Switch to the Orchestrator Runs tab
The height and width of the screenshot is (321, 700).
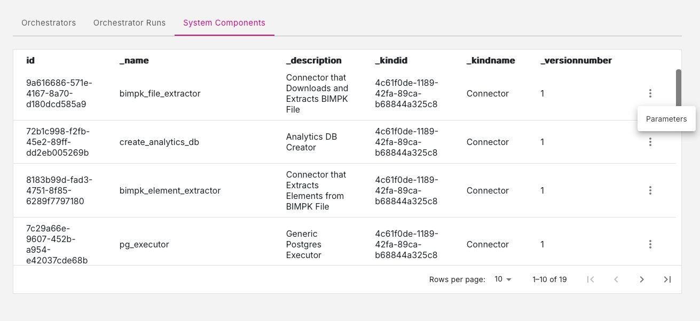129,23
